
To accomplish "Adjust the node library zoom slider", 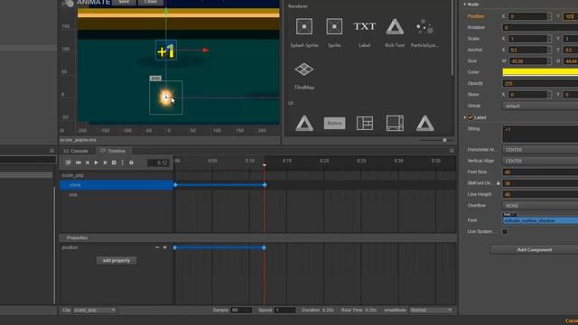I will tap(444, 141).
